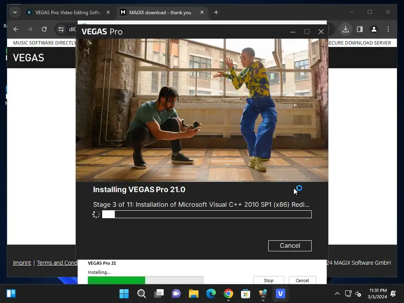This screenshot has width=404, height=303.
Task: Open the Chrome three-dot menu
Action: [x=388, y=29]
